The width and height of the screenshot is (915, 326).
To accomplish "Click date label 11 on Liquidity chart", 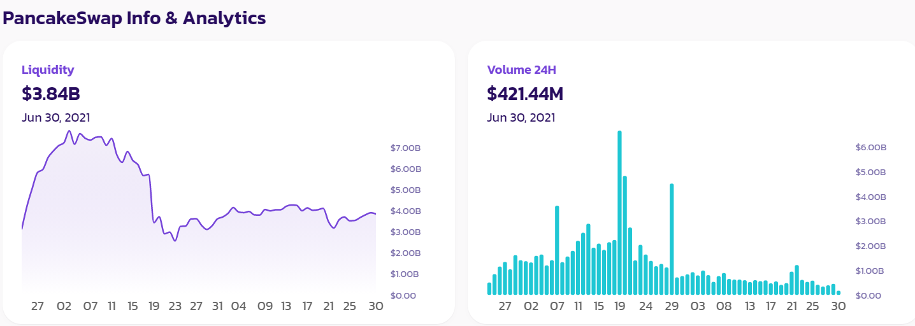I will (112, 306).
